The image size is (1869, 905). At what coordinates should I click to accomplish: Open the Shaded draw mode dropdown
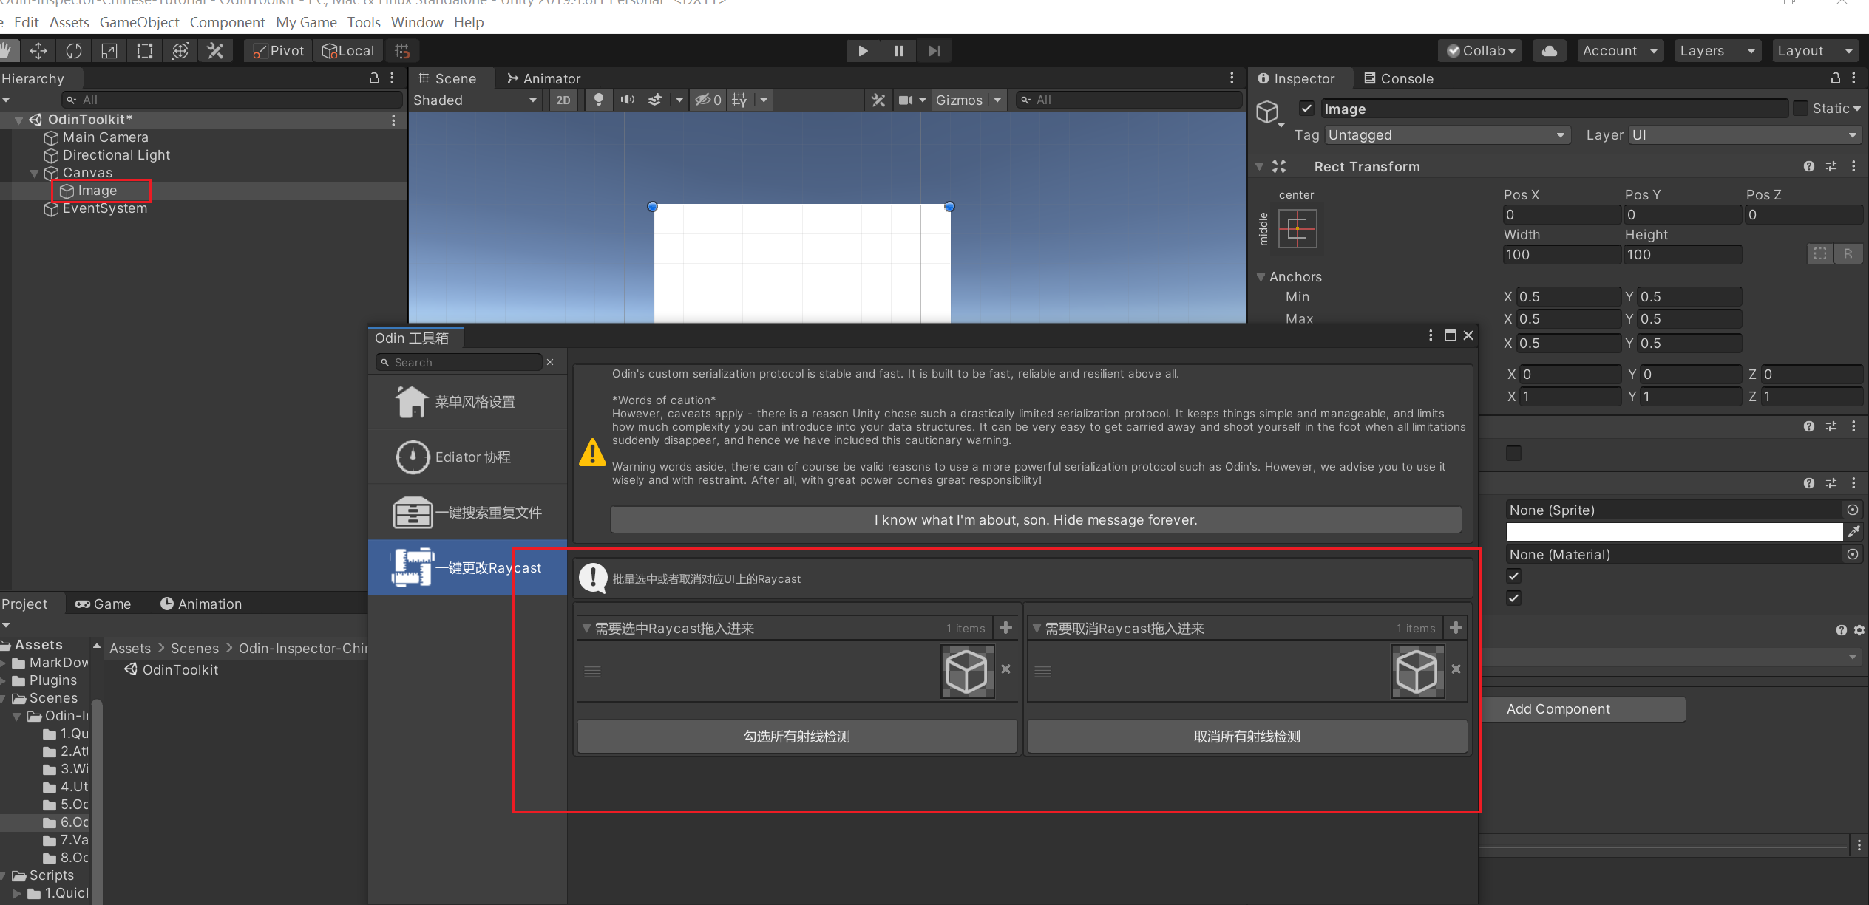tap(475, 100)
